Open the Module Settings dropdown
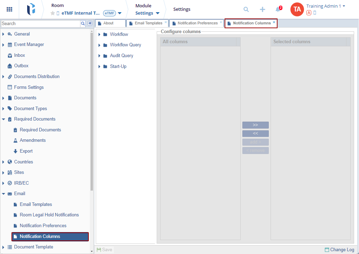The image size is (359, 254). (x=147, y=13)
